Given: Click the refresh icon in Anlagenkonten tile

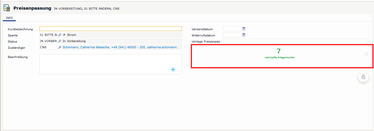Looking at the screenshot, I should pyautogui.click(x=366, y=54).
